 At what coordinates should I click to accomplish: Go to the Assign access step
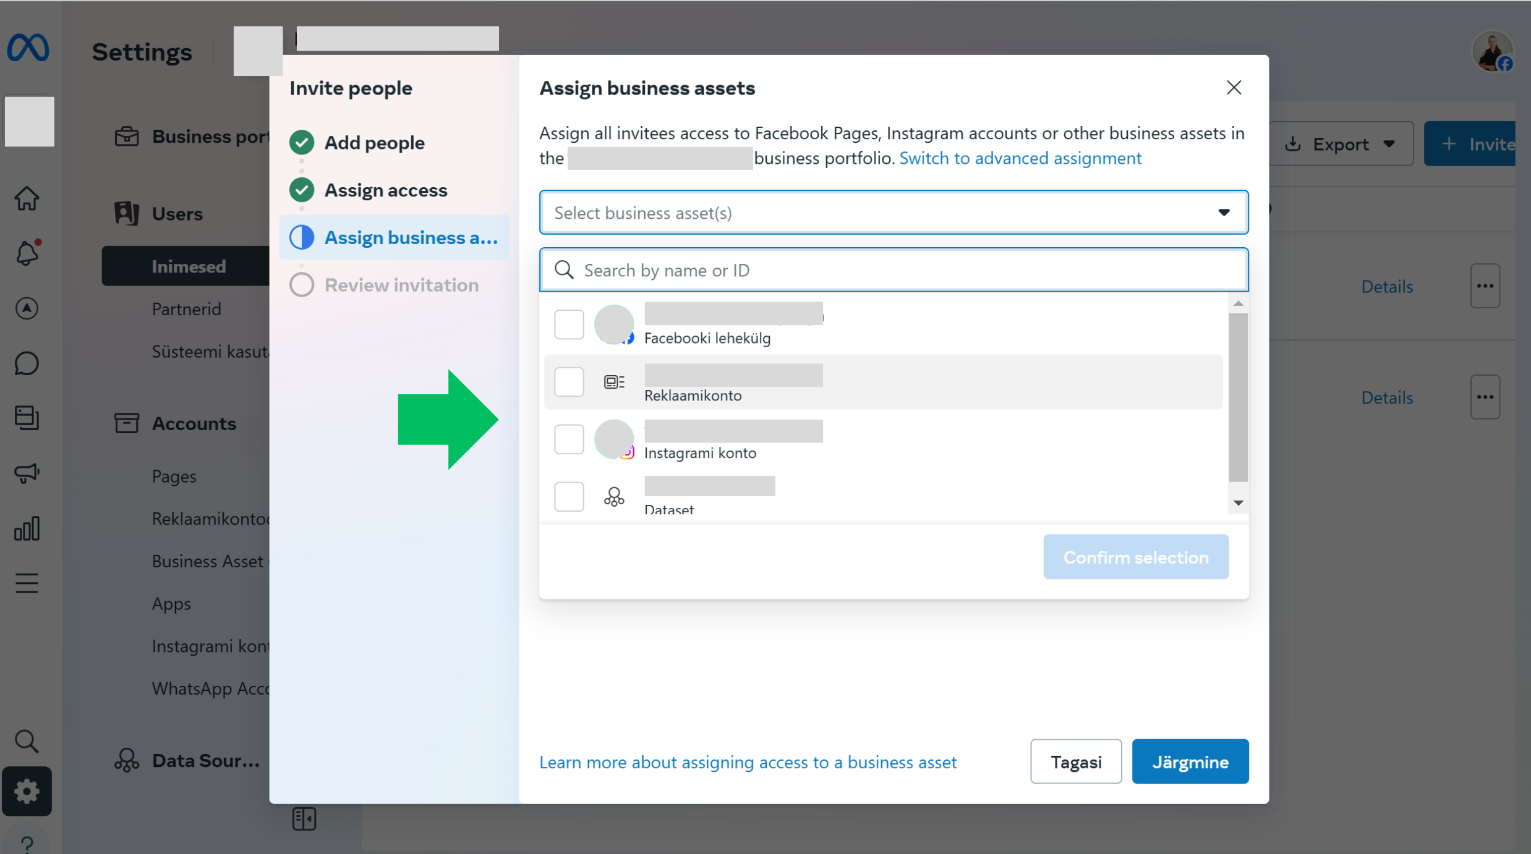pyautogui.click(x=385, y=190)
